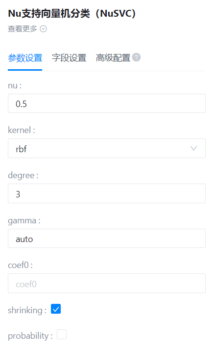Click the degree input field showing 3
This screenshot has height=351, width=214.
(107, 193)
